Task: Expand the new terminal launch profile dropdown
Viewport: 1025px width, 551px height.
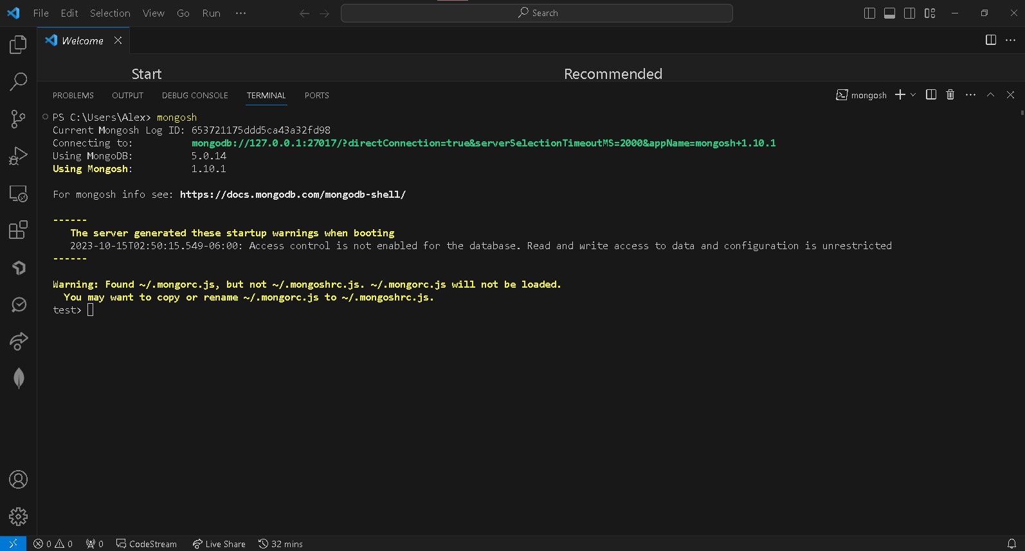Action: coord(913,95)
